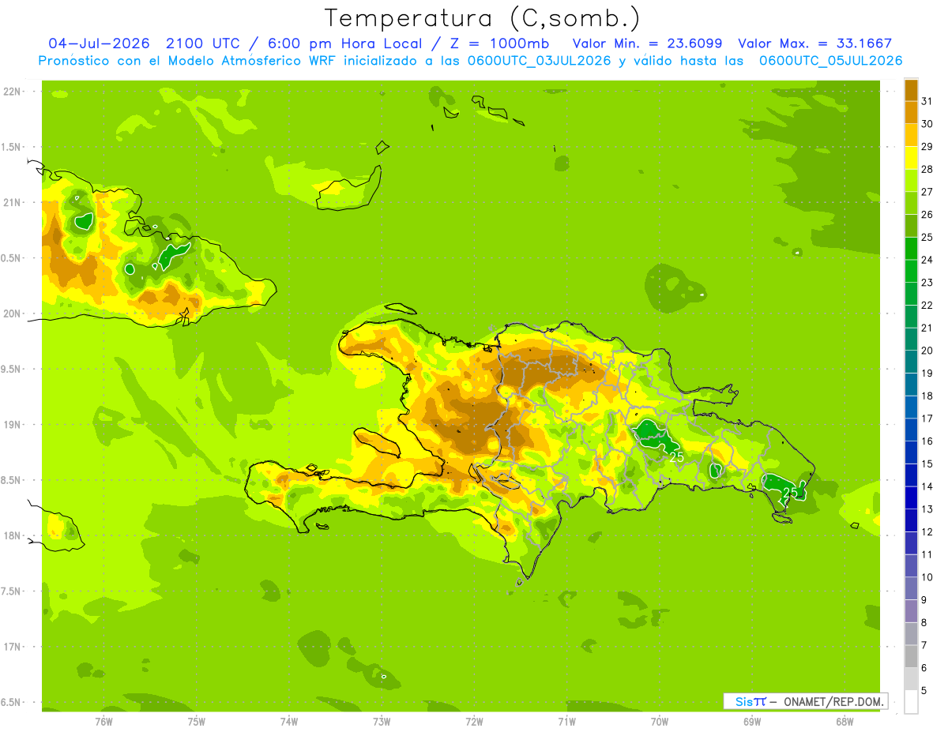Click the legend band between 20 and 21

[x=911, y=340]
